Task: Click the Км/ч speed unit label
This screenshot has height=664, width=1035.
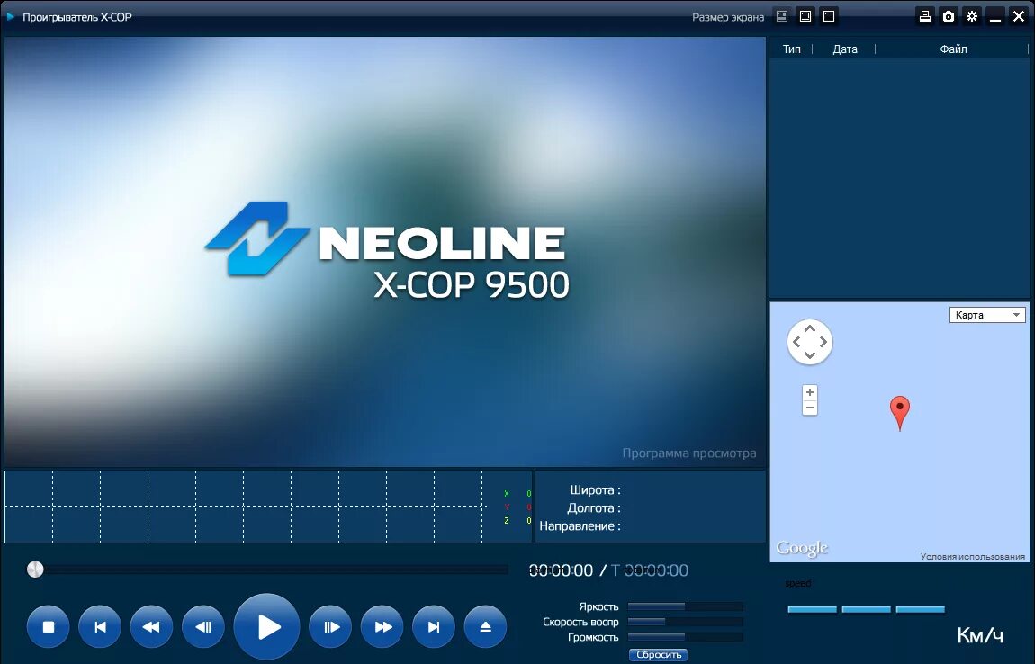Action: [980, 635]
